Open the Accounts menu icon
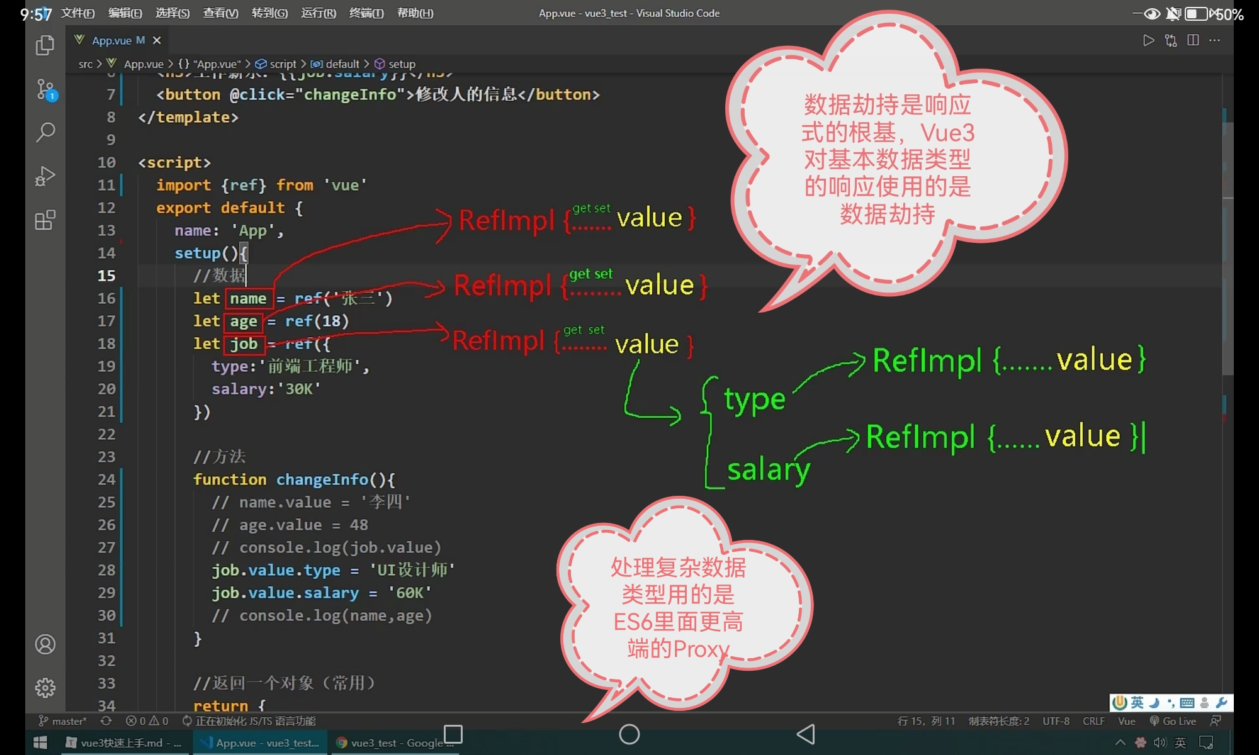This screenshot has width=1259, height=755. pyautogui.click(x=45, y=644)
